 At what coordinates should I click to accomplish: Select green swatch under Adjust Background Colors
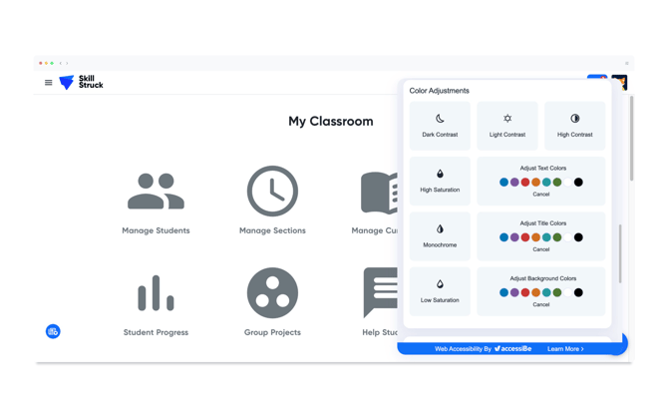(557, 292)
